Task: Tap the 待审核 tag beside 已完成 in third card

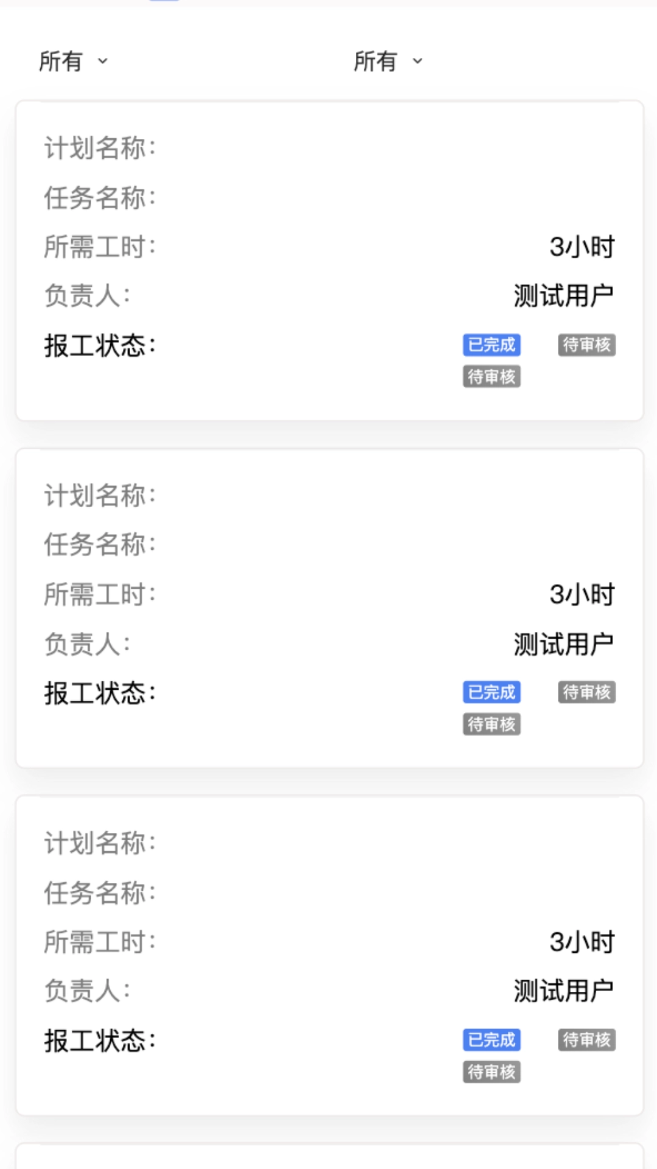Action: [x=586, y=1040]
